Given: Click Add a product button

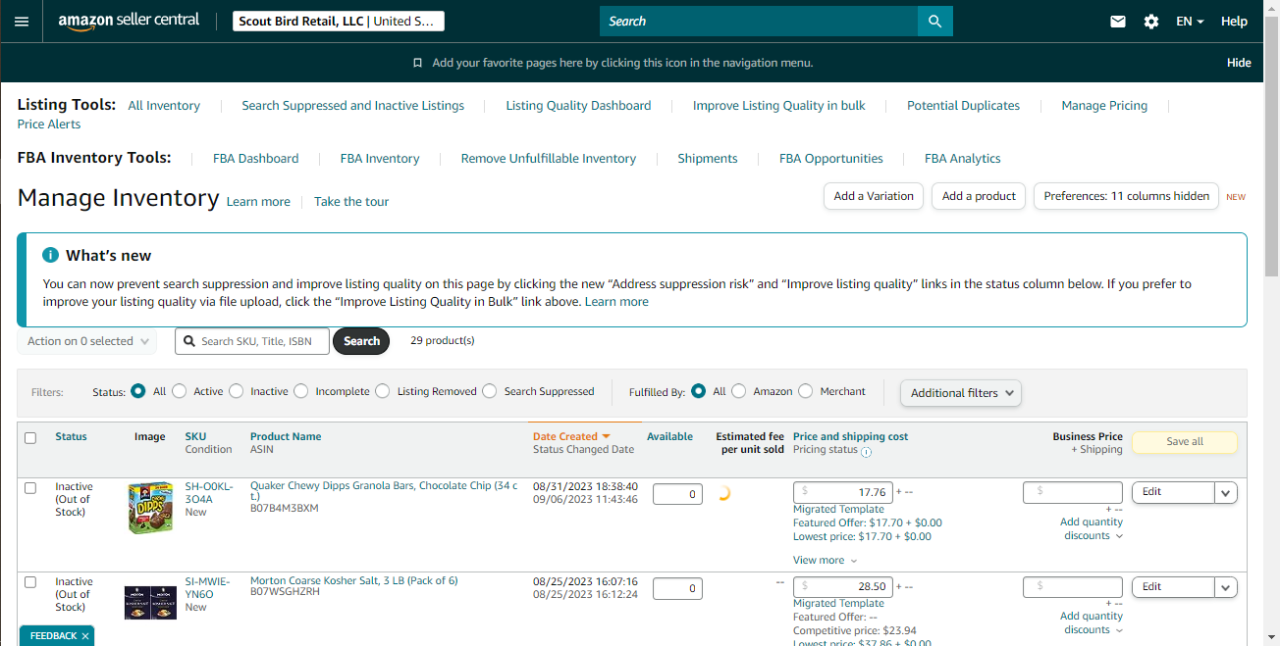Looking at the screenshot, I should (x=979, y=196).
